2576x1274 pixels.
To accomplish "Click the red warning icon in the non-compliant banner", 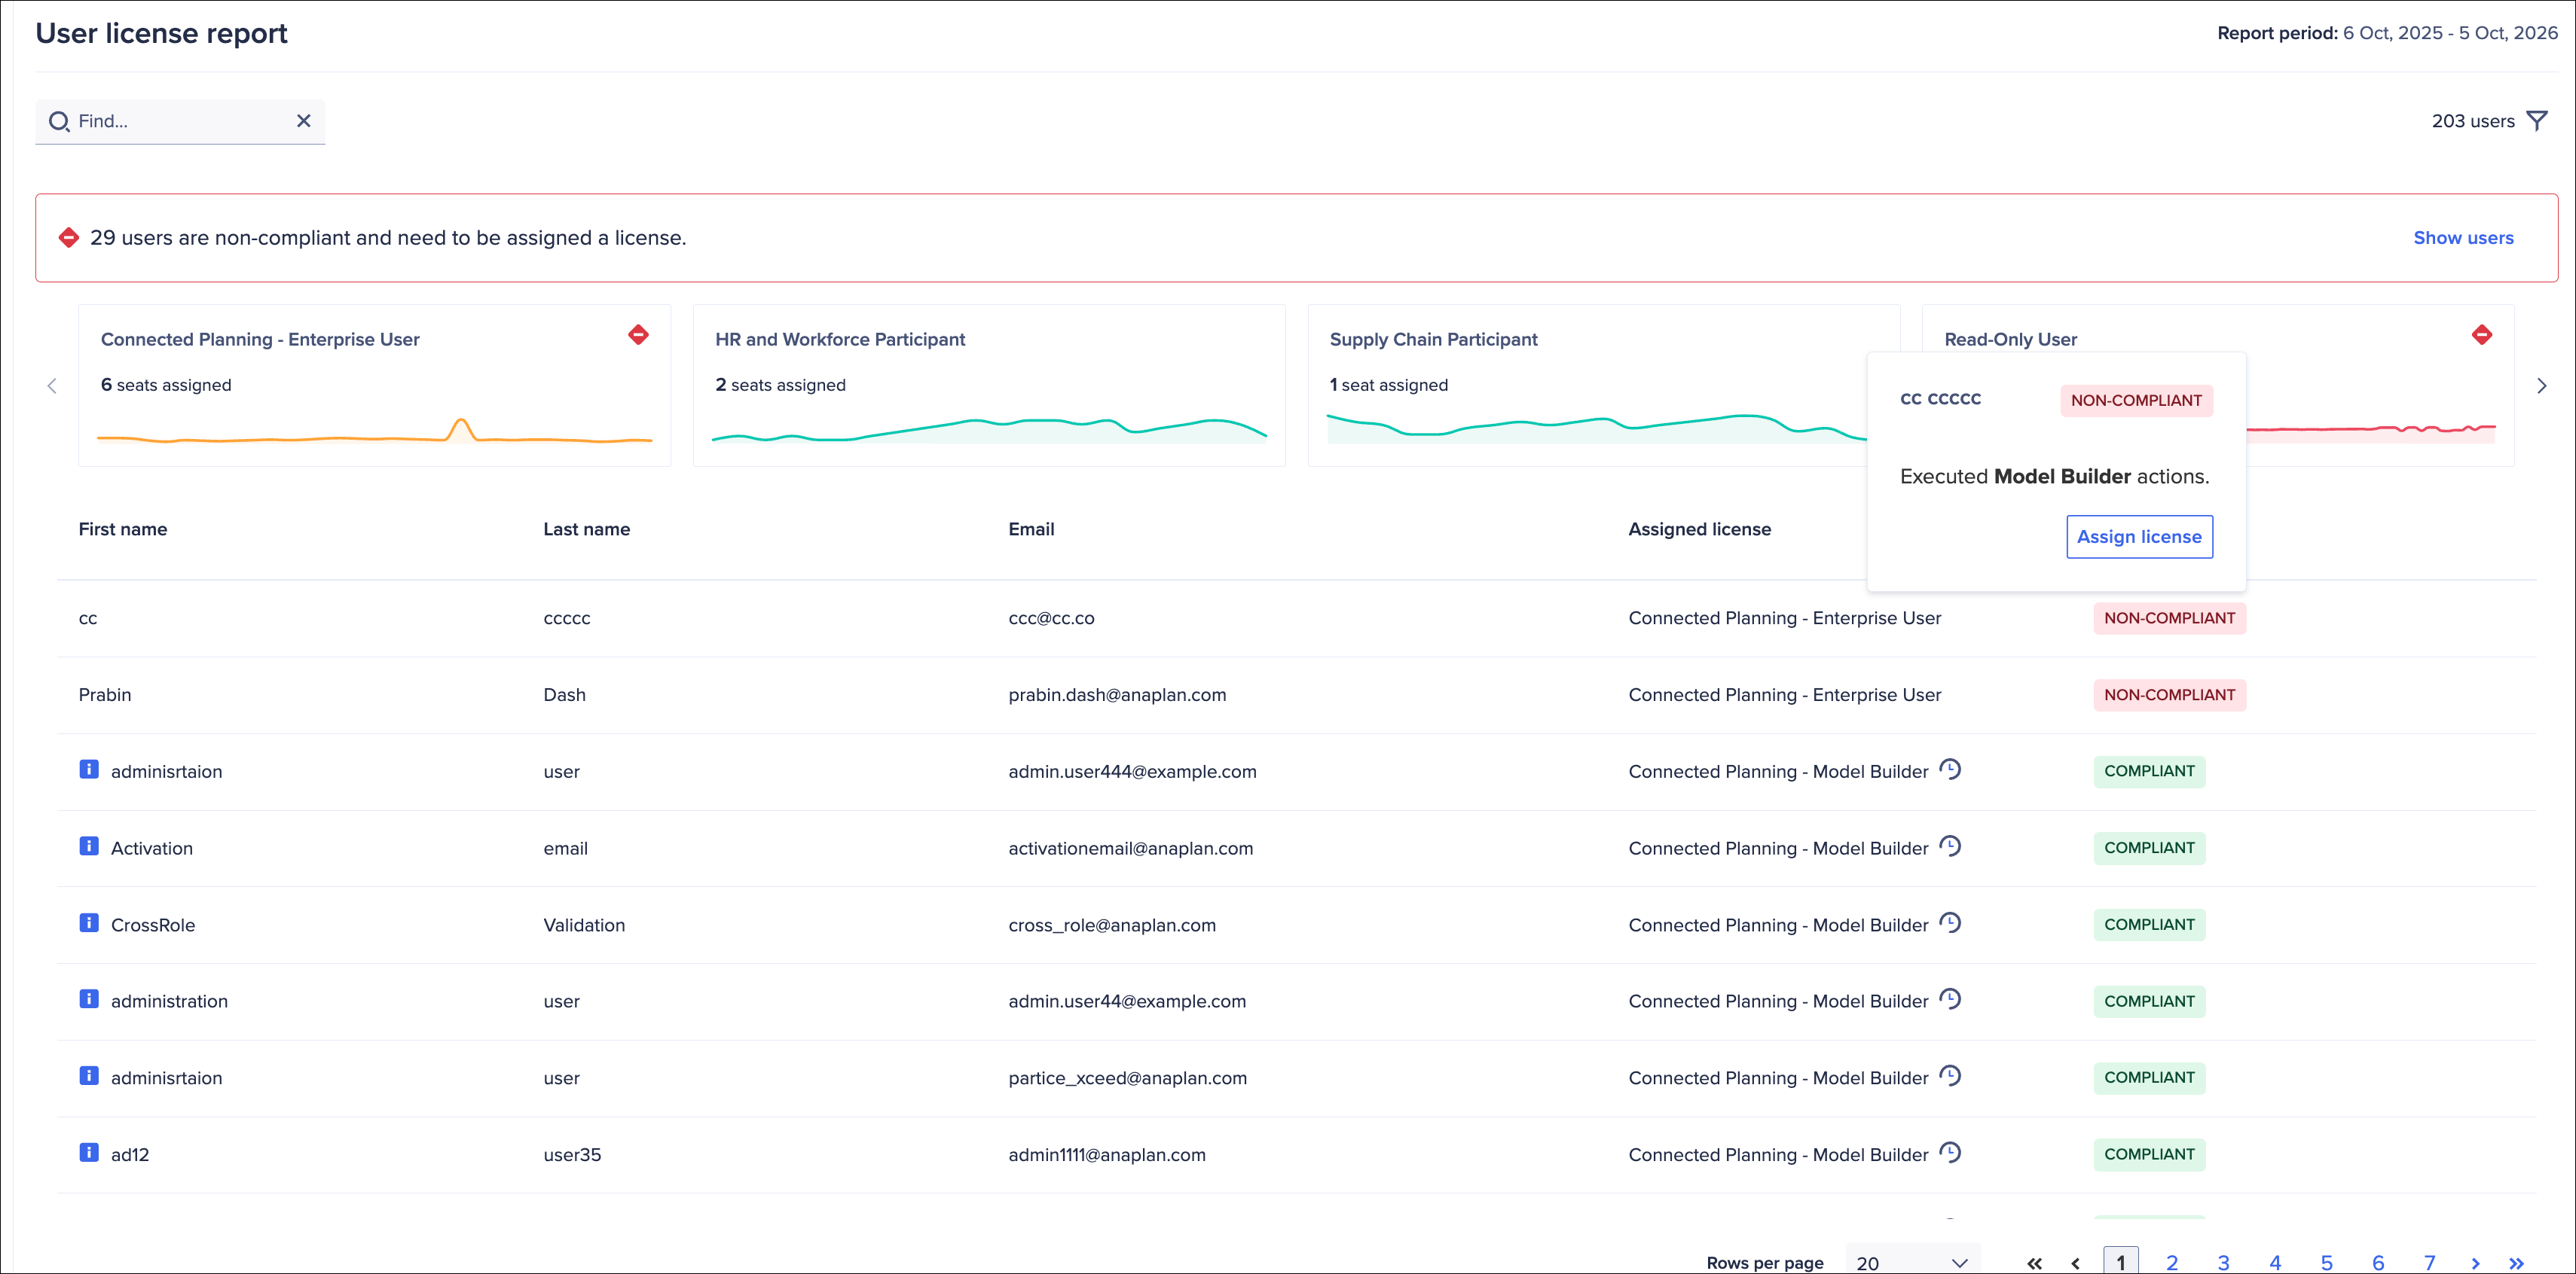I will tap(69, 238).
